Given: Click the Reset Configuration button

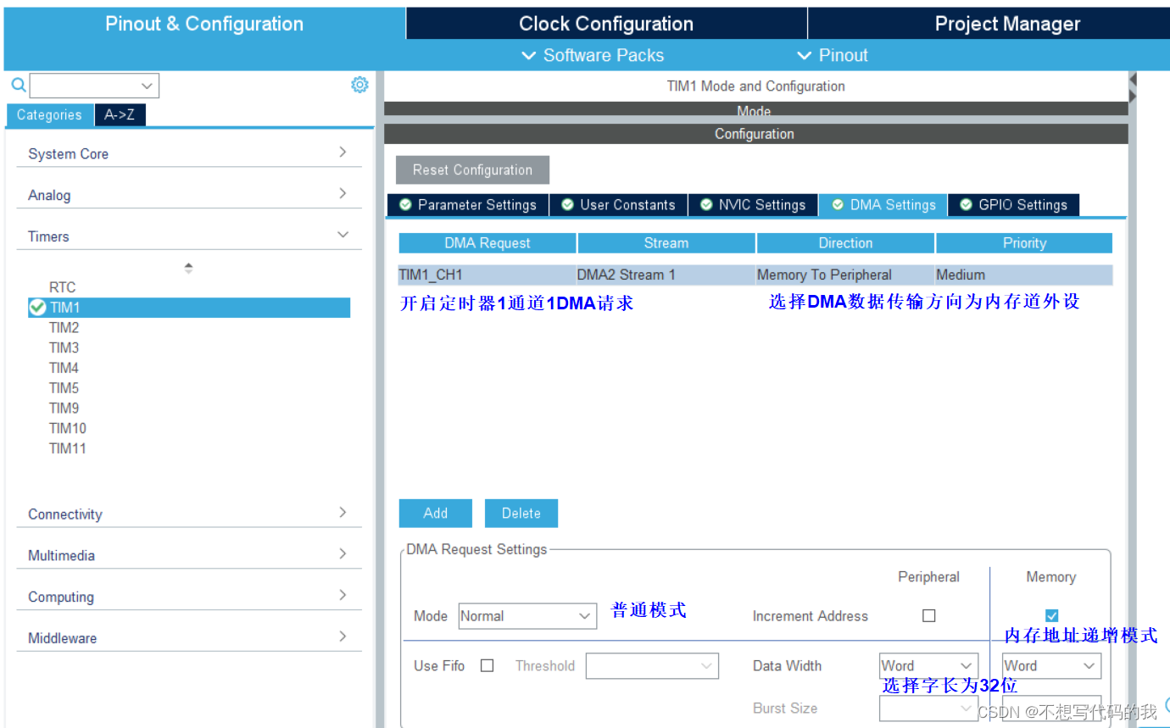Looking at the screenshot, I should pos(472,169).
